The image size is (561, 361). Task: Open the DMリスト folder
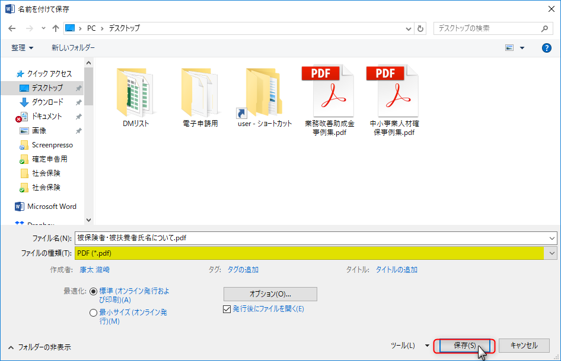pyautogui.click(x=136, y=98)
